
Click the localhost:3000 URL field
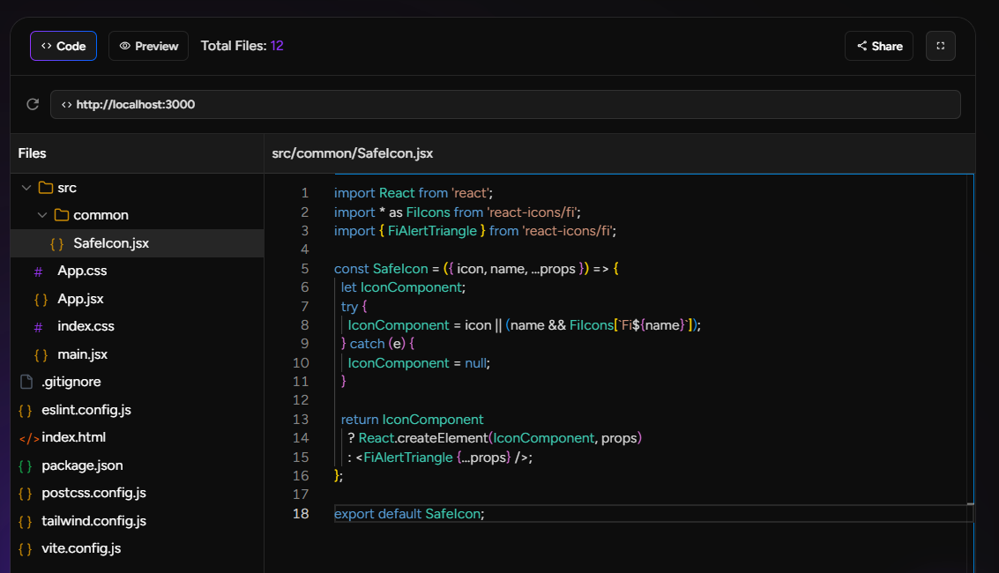(x=505, y=104)
